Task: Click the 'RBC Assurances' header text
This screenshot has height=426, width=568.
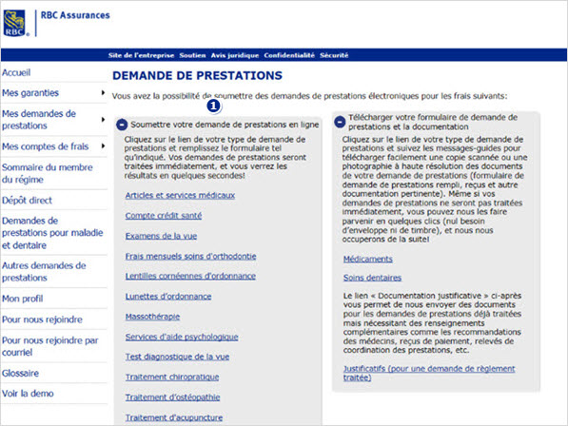Action: (x=75, y=15)
